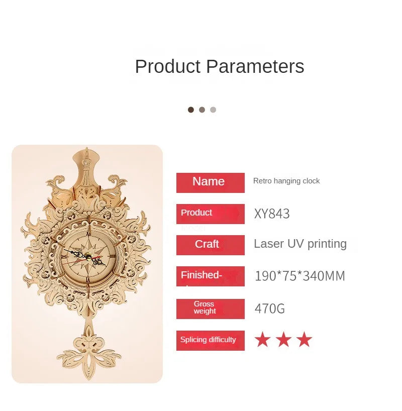Click the third red difficulty star
This screenshot has height=411, width=402.
(x=304, y=340)
